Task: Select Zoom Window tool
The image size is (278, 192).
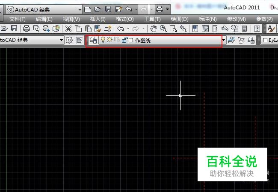Action: click(x=173, y=29)
